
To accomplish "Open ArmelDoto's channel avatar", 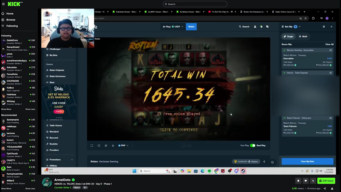I will click(47, 182).
